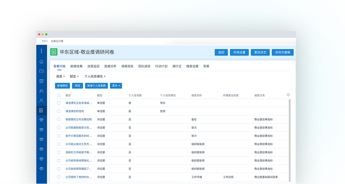
Task: Expand the 个人信息属性 filter dropdown
Action: [x=95, y=76]
